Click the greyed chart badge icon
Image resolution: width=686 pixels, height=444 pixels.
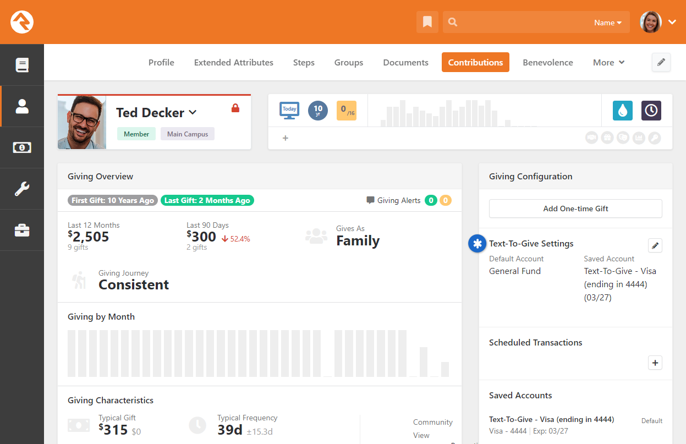click(x=639, y=138)
